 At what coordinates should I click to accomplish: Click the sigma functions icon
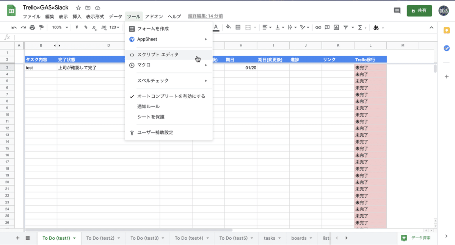(360, 27)
